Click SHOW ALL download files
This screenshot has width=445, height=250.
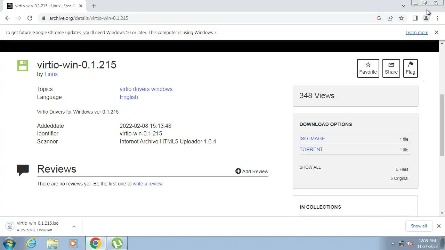tap(310, 167)
